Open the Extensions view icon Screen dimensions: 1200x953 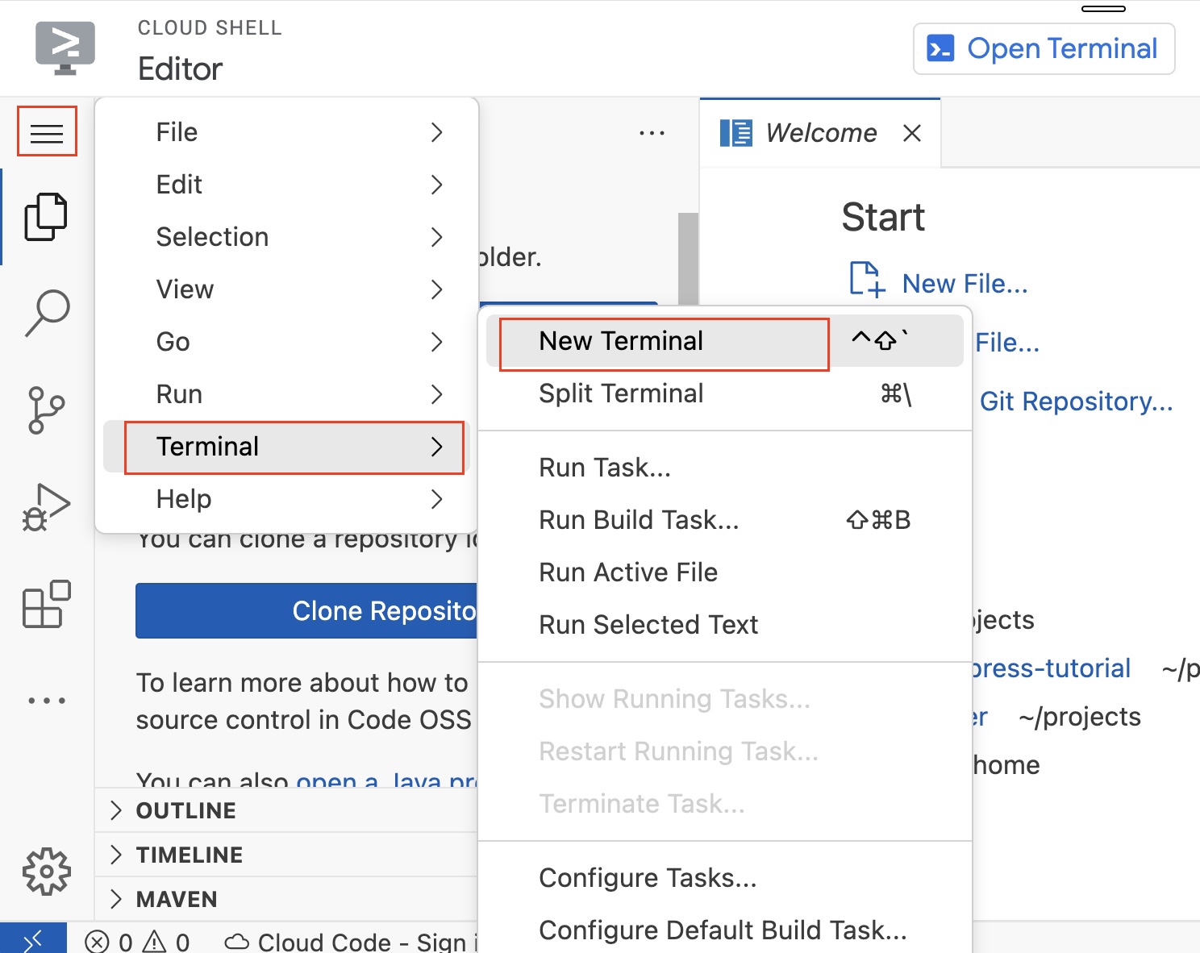46,603
